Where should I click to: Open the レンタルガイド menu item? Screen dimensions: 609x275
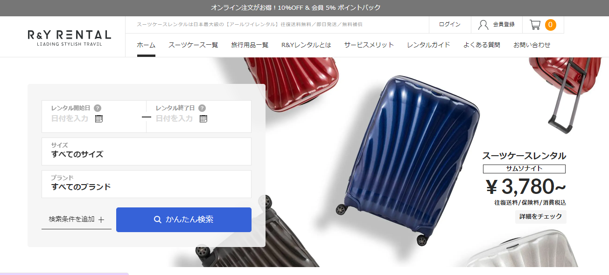(x=428, y=45)
